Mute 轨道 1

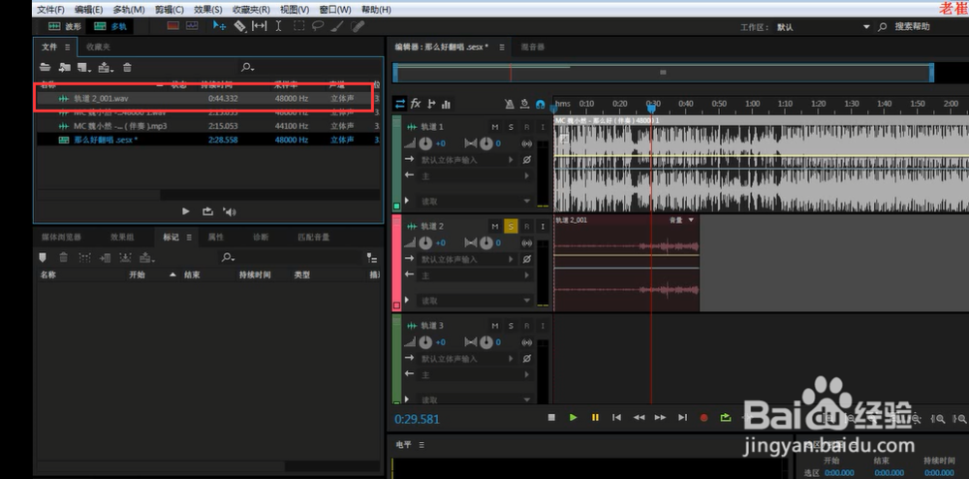click(495, 127)
